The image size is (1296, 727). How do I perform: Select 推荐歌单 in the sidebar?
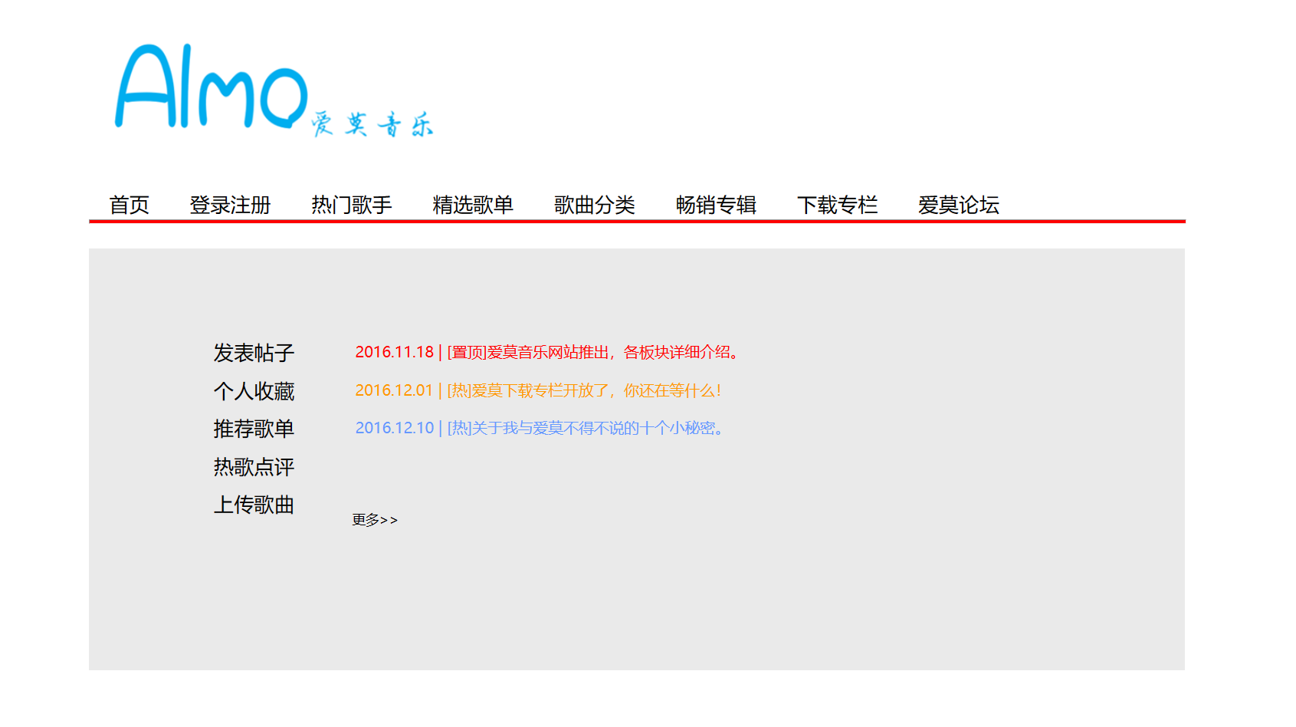point(254,429)
